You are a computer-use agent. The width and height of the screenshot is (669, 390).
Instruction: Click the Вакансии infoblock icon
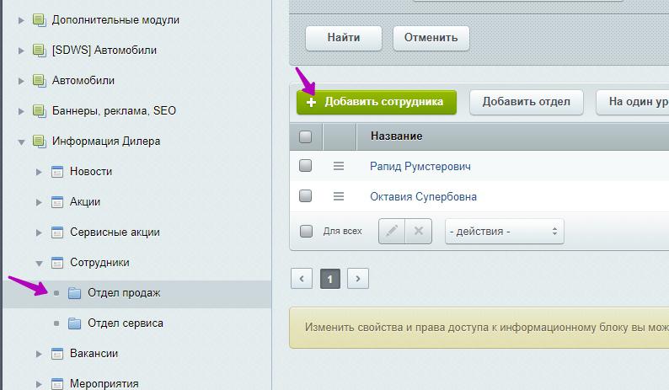pos(57,353)
